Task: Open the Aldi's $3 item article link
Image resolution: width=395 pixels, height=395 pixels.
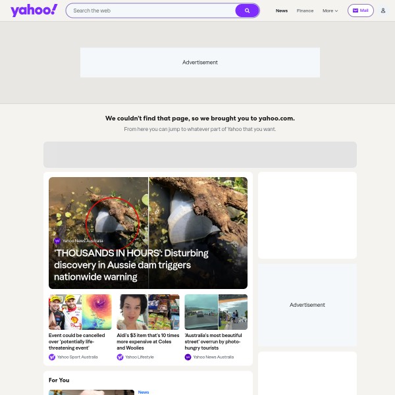Action: [148, 342]
